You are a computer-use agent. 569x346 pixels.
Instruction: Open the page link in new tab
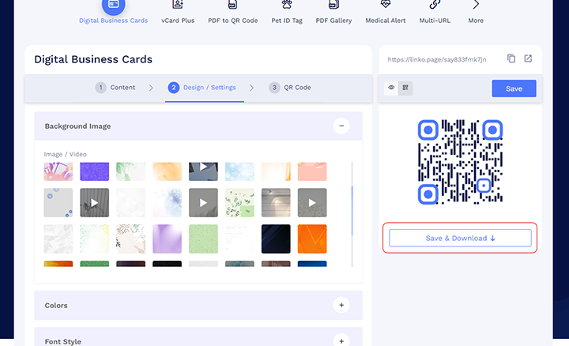[528, 58]
